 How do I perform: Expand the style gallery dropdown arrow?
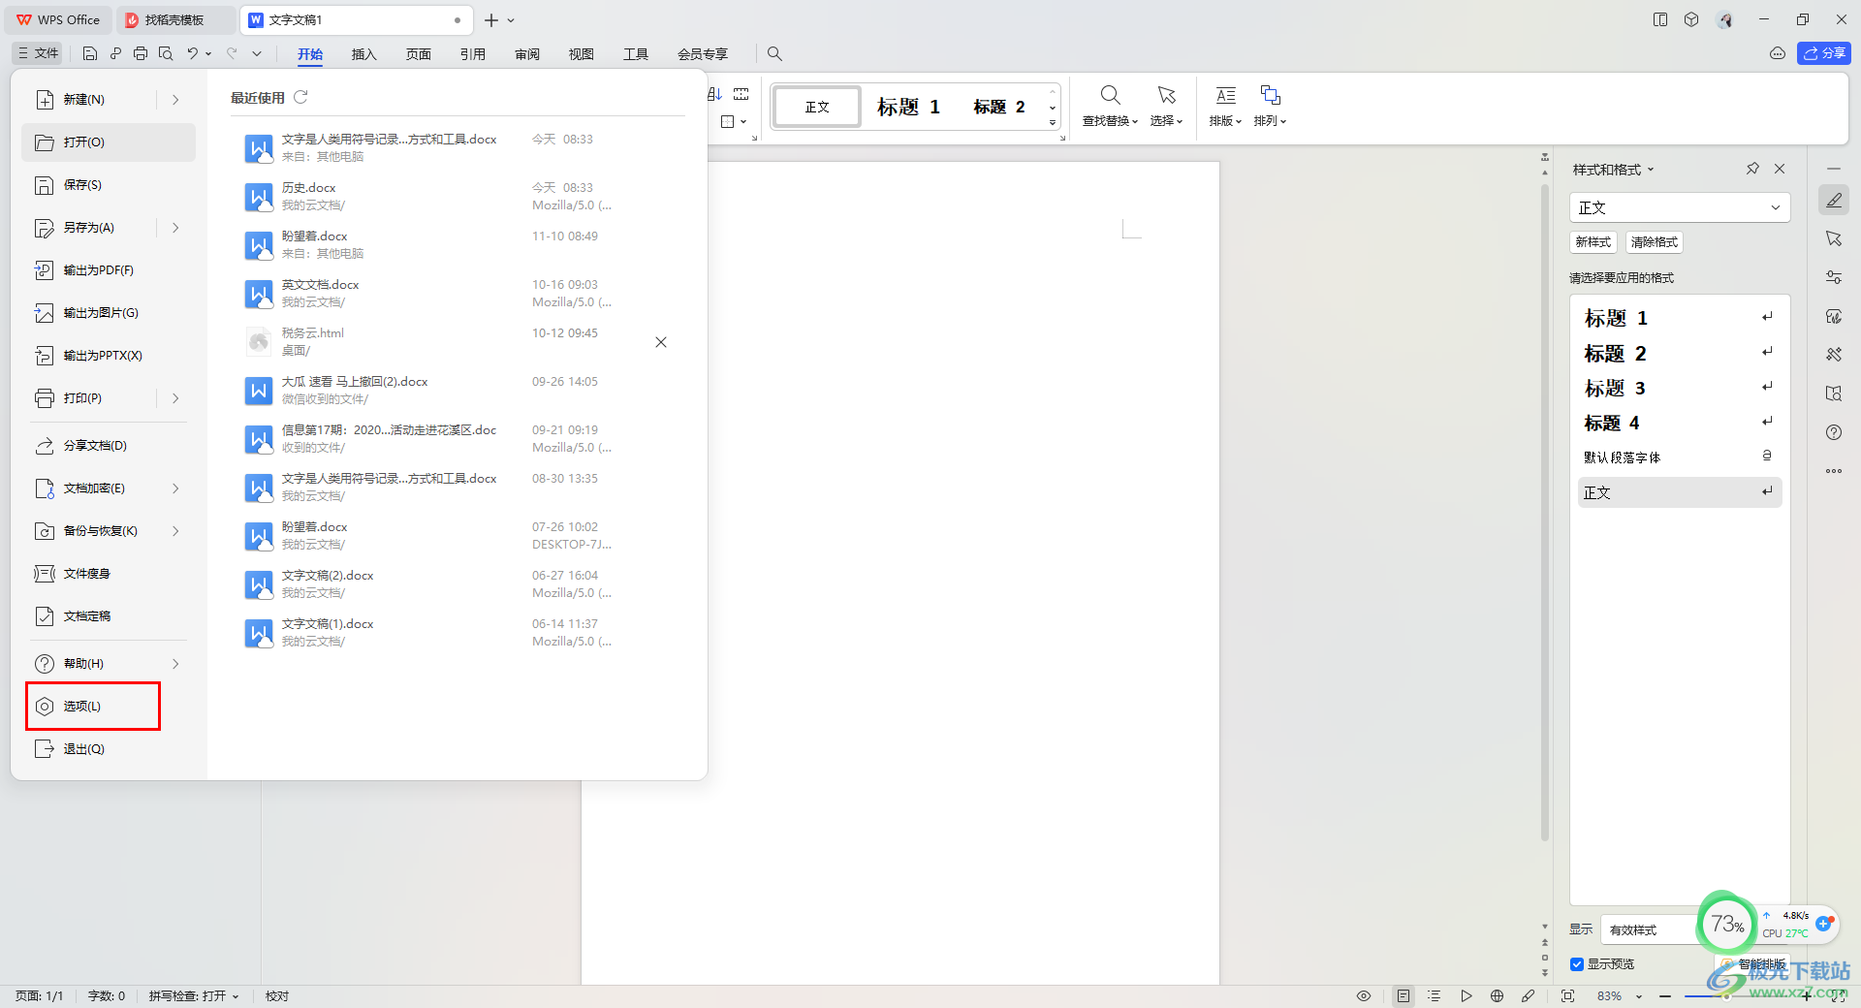(1053, 123)
